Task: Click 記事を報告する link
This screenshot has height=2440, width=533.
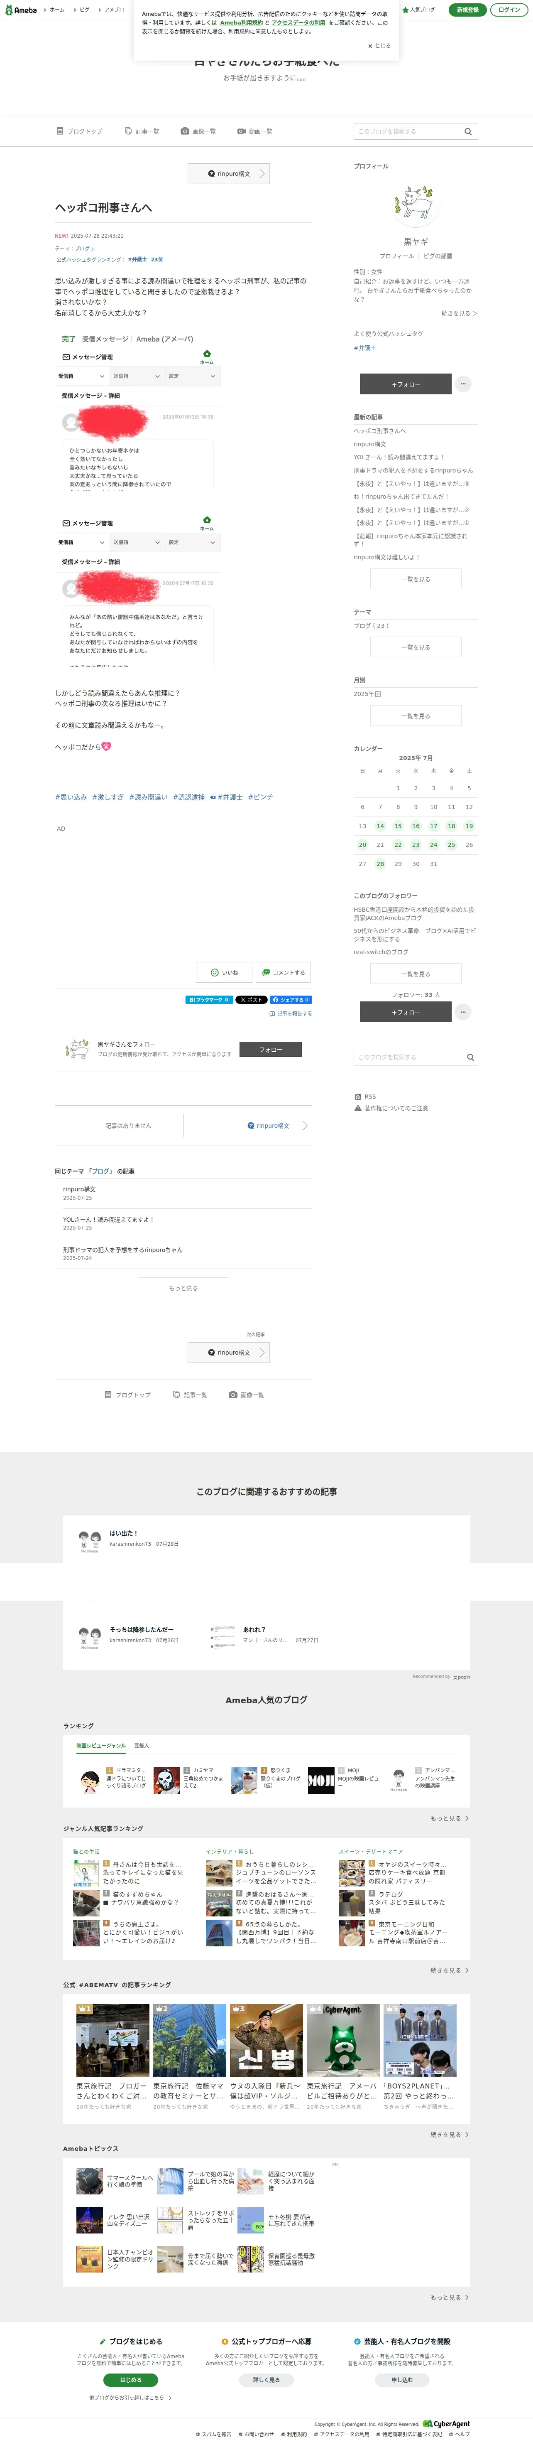Action: click(290, 1013)
